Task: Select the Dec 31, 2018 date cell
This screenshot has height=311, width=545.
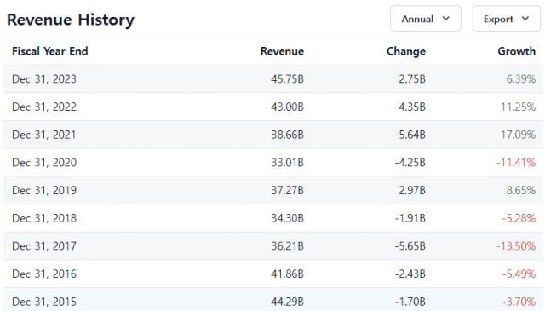Action: click(x=44, y=218)
